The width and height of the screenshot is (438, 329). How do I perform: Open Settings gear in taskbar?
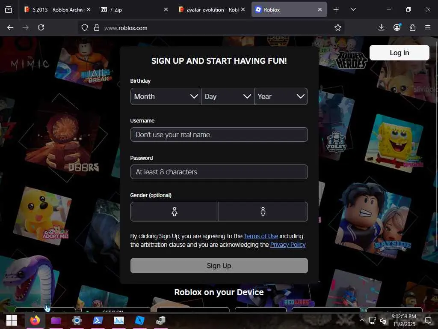point(77,320)
